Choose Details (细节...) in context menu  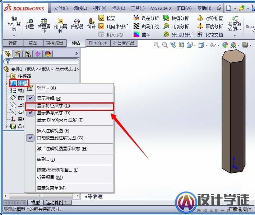pos(69,88)
